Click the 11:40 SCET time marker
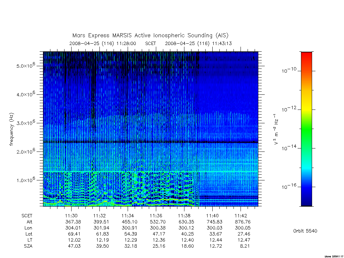 point(212,216)
